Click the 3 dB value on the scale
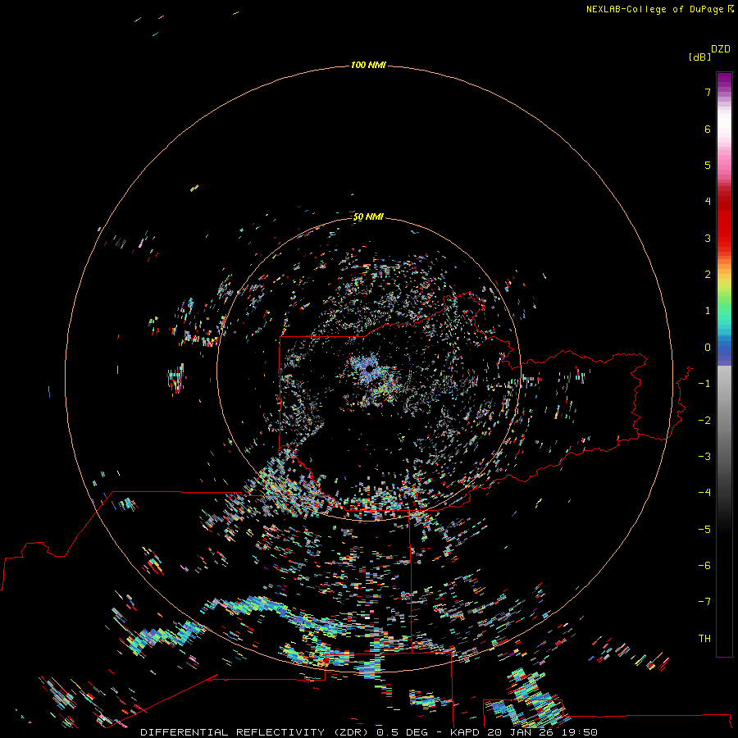Screen dimensions: 738x738 (708, 238)
